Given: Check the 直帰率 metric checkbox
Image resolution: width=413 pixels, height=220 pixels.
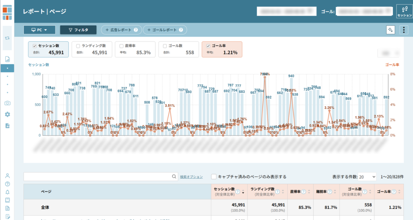Looking at the screenshot, I should click(x=121, y=46).
